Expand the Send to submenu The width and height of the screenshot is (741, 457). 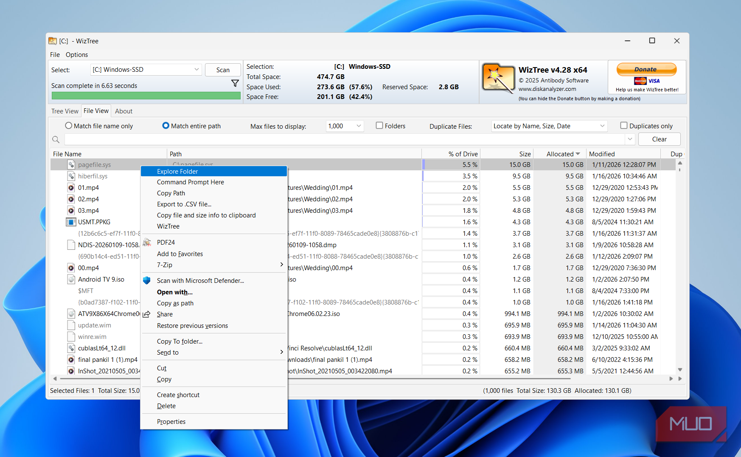[x=214, y=353]
